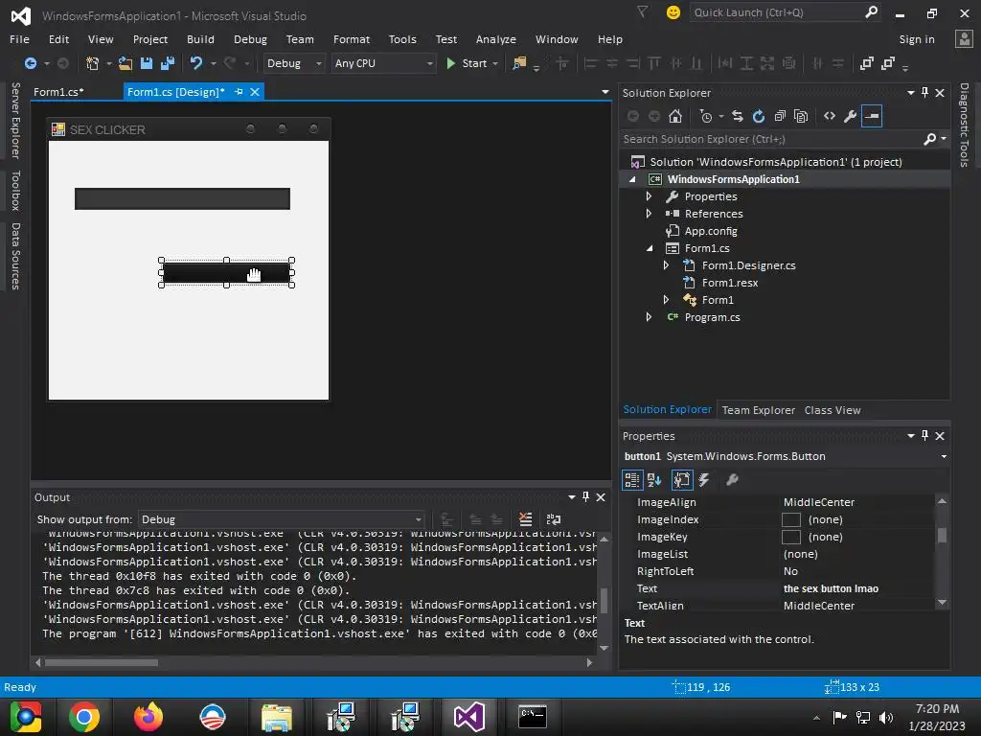Image resolution: width=981 pixels, height=736 pixels.
Task: Click the Quick Launch search box
Action: click(x=776, y=12)
